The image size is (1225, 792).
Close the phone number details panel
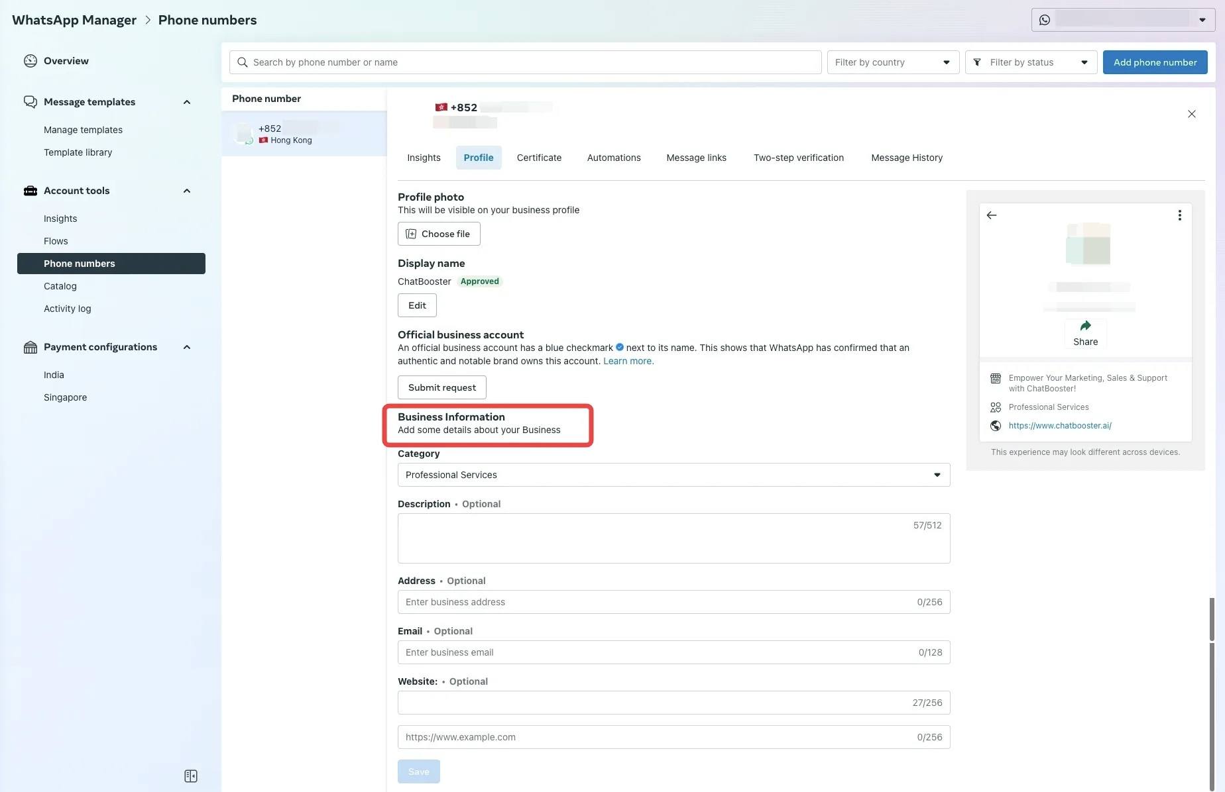pyautogui.click(x=1192, y=114)
